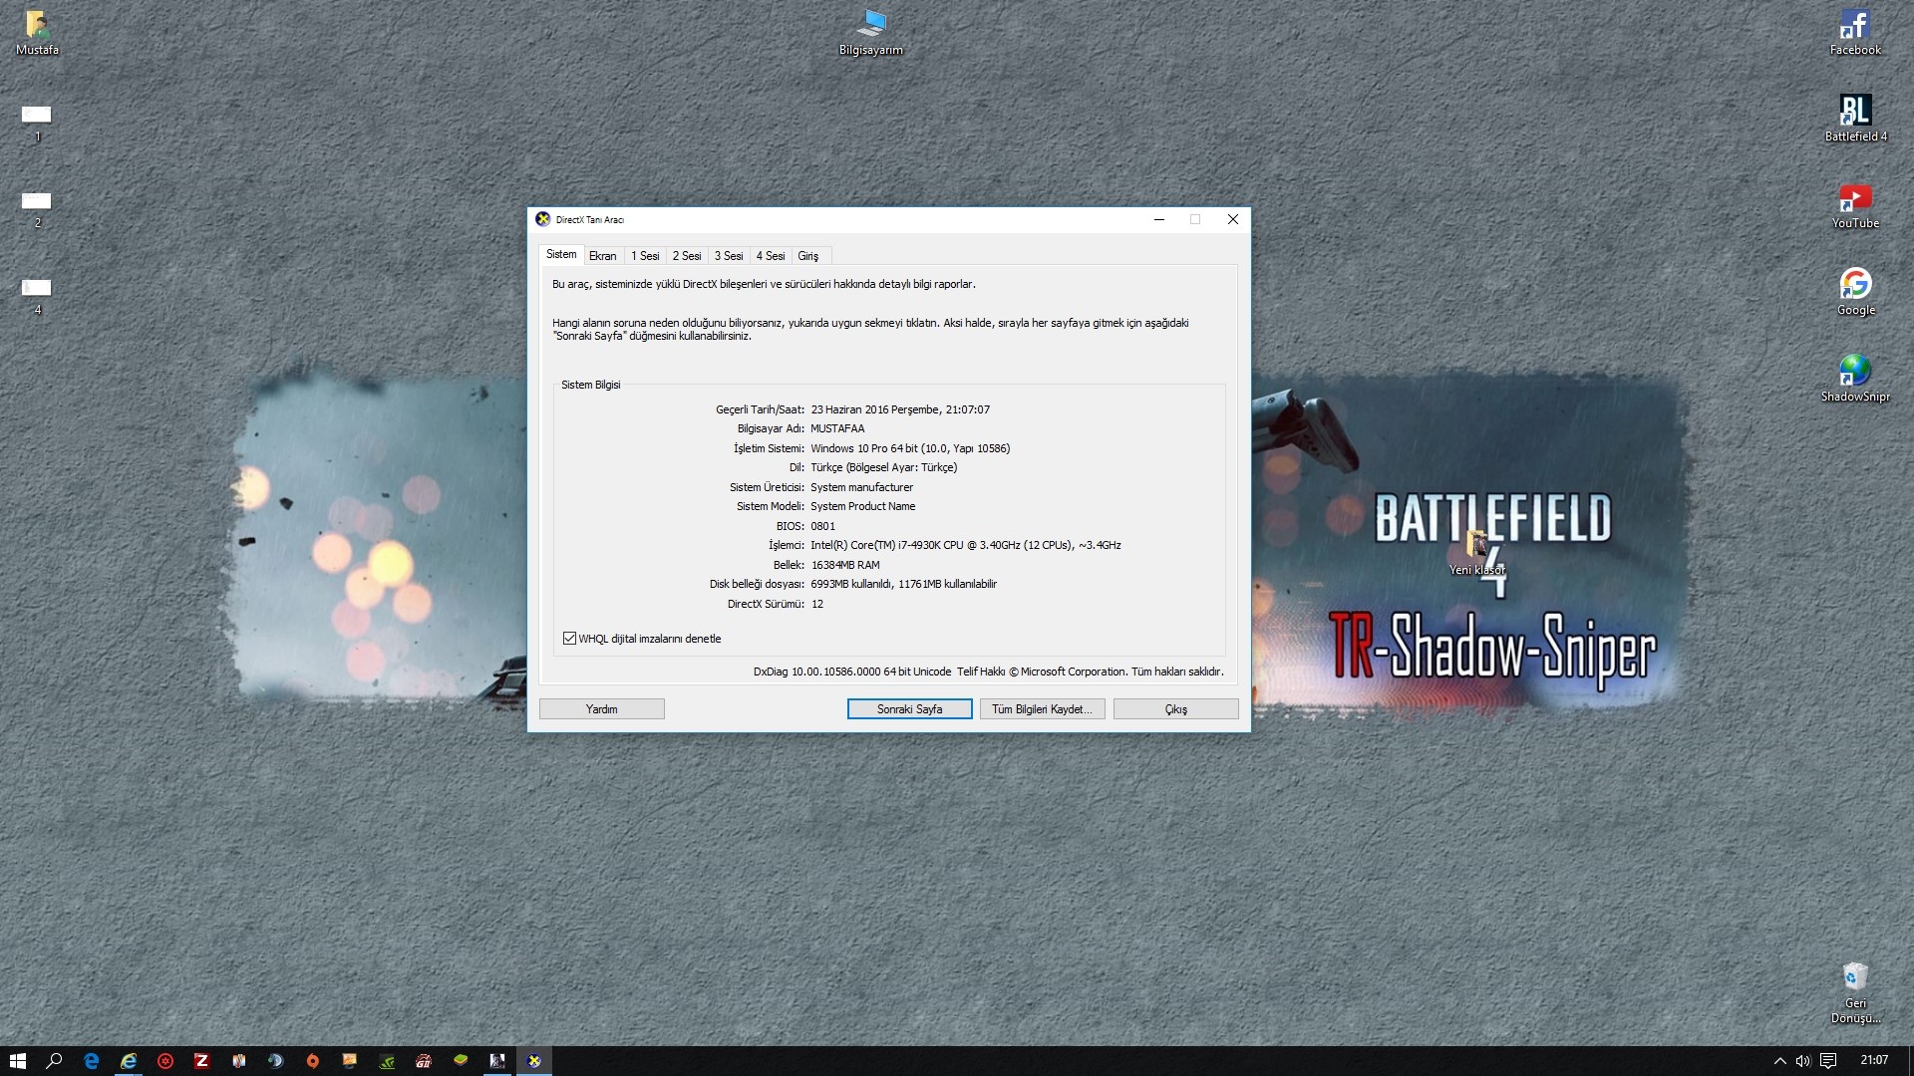Open the 2 Sesi tab
Viewport: 1914px width, 1076px height.
coord(687,256)
